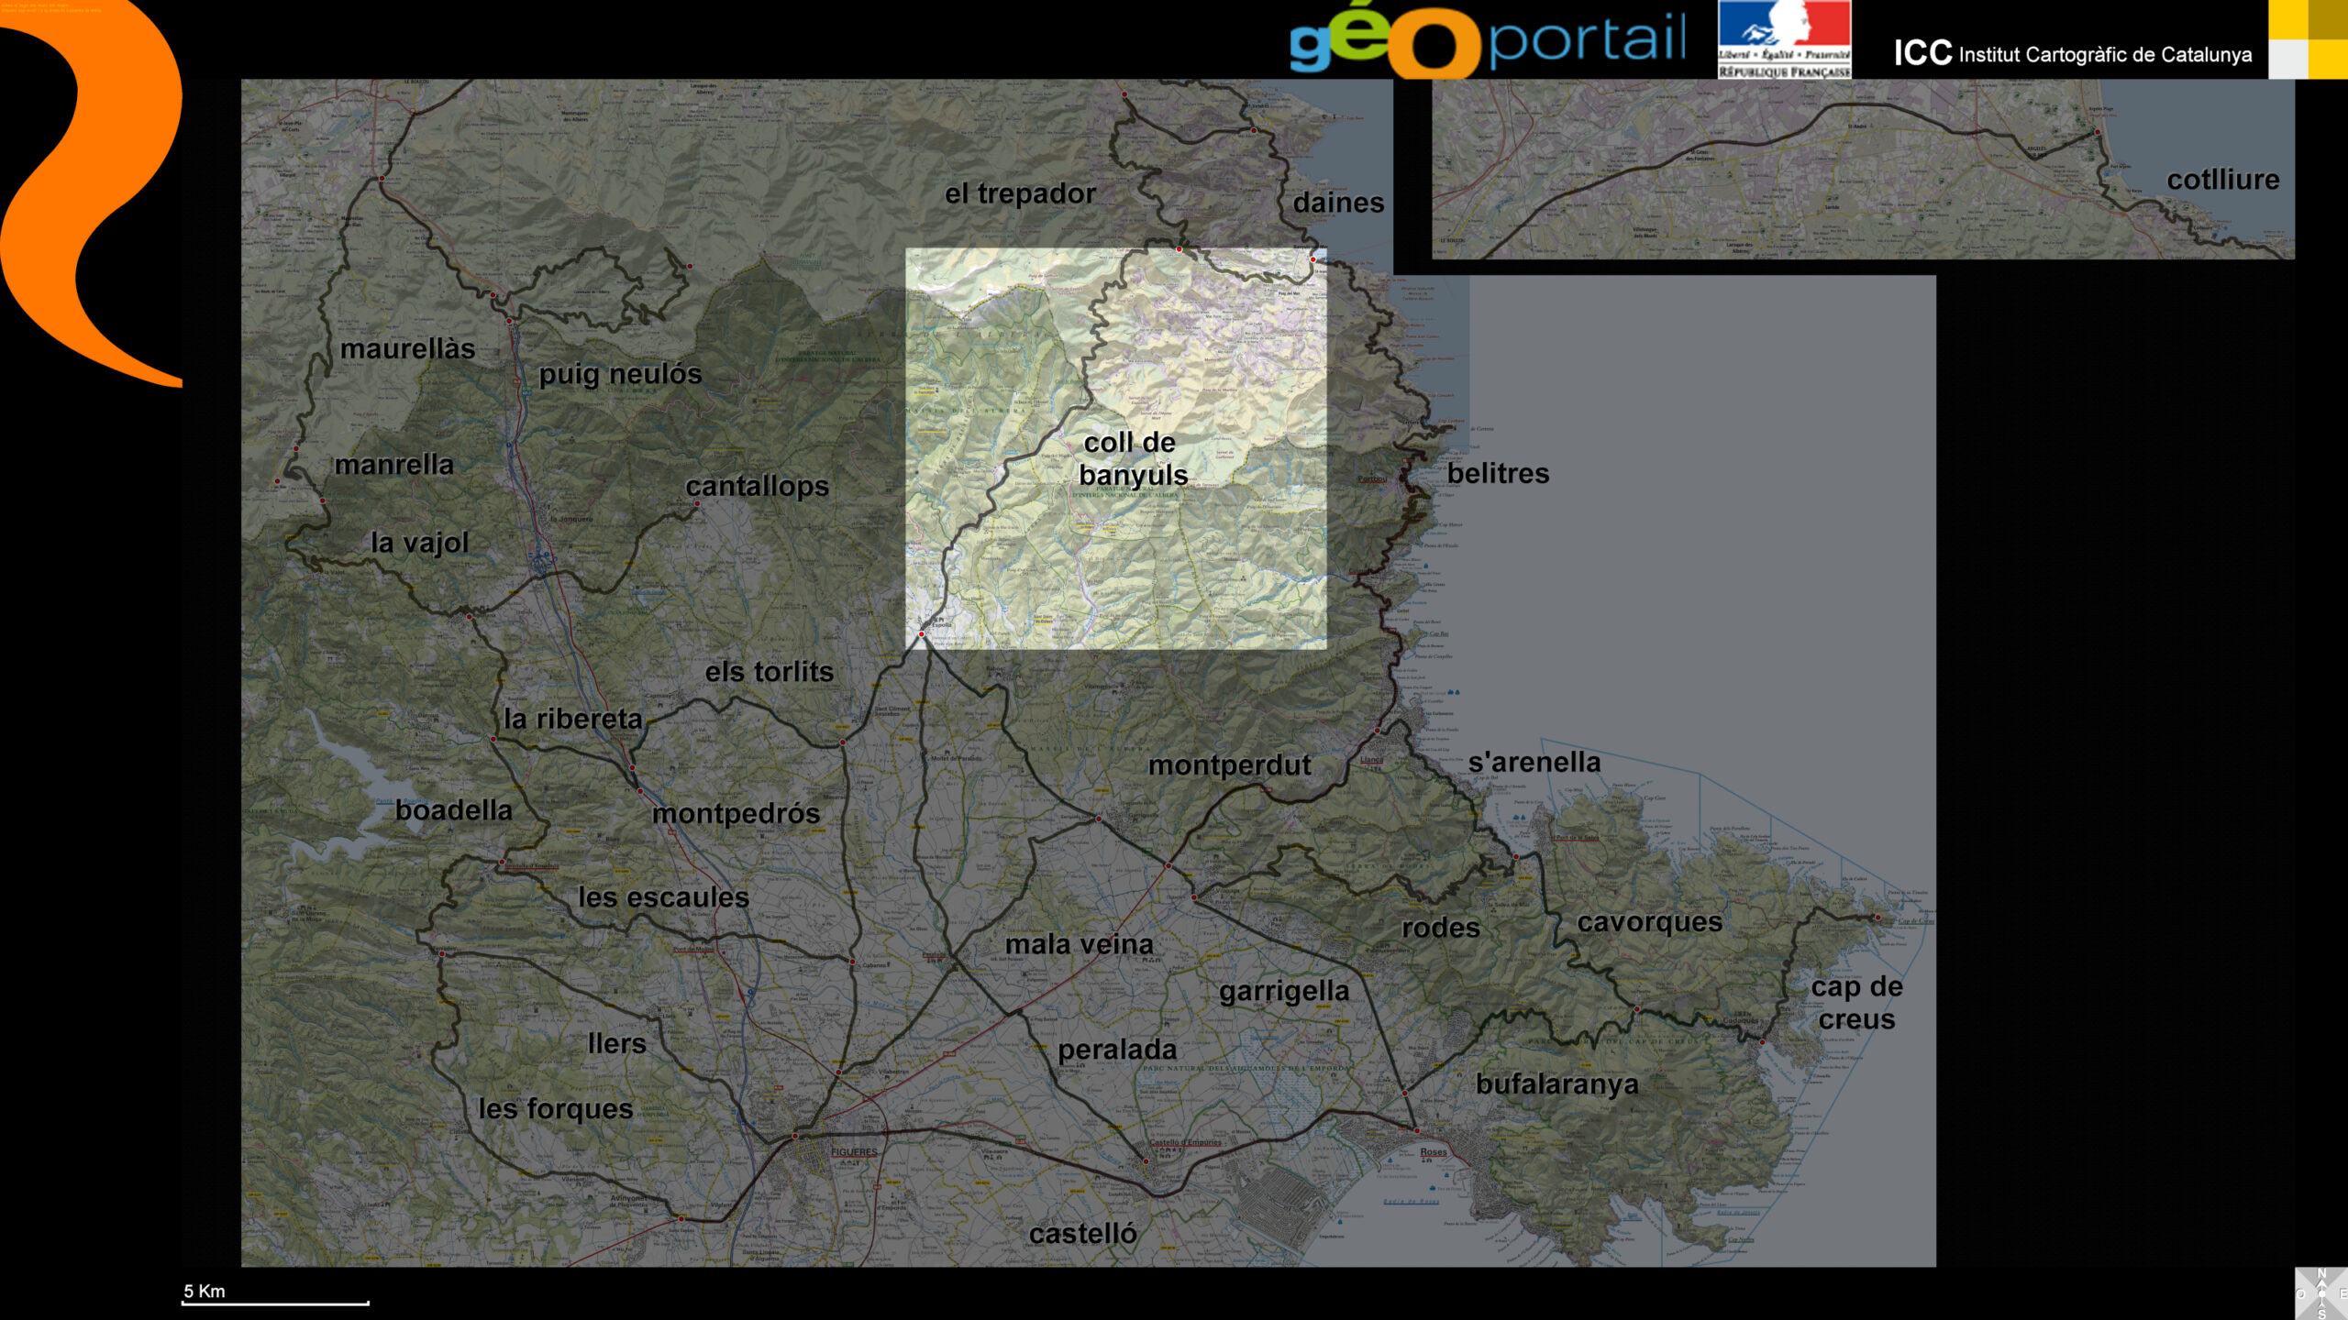This screenshot has width=2348, height=1320.
Task: Click the Géoportail logo
Action: coord(1486,41)
